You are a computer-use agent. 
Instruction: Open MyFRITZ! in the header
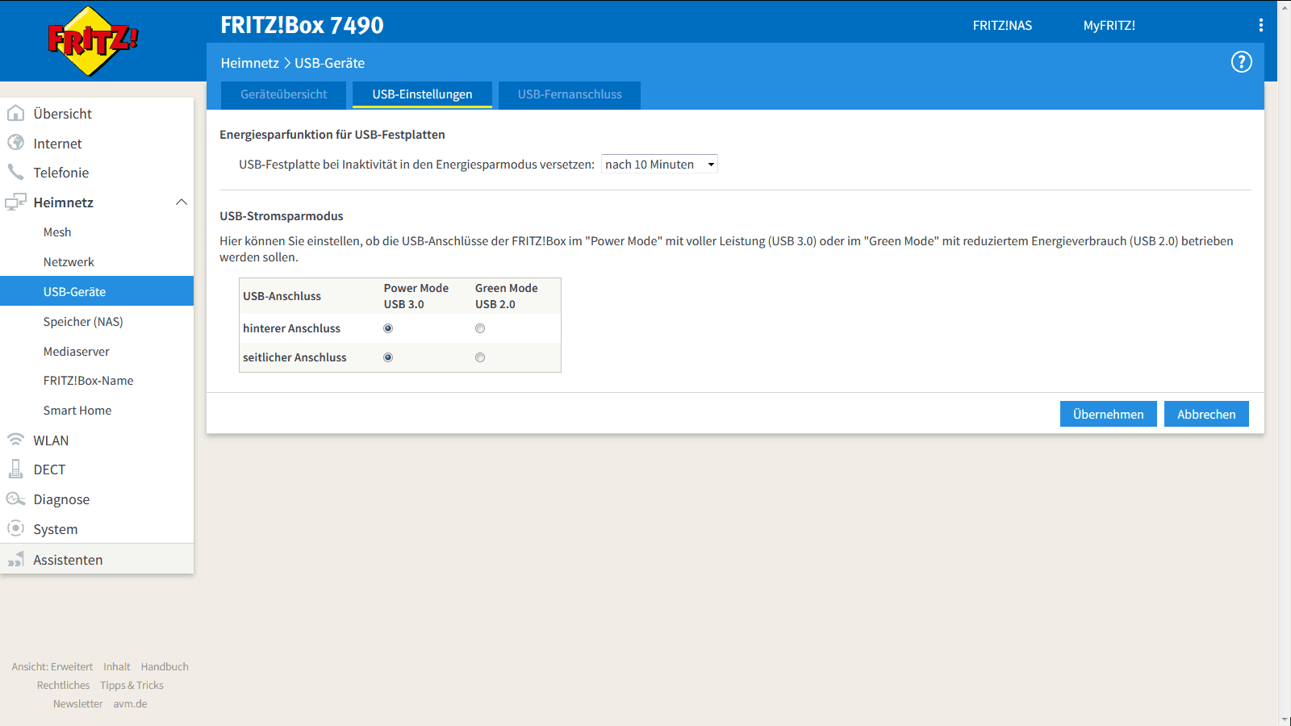coord(1109,25)
